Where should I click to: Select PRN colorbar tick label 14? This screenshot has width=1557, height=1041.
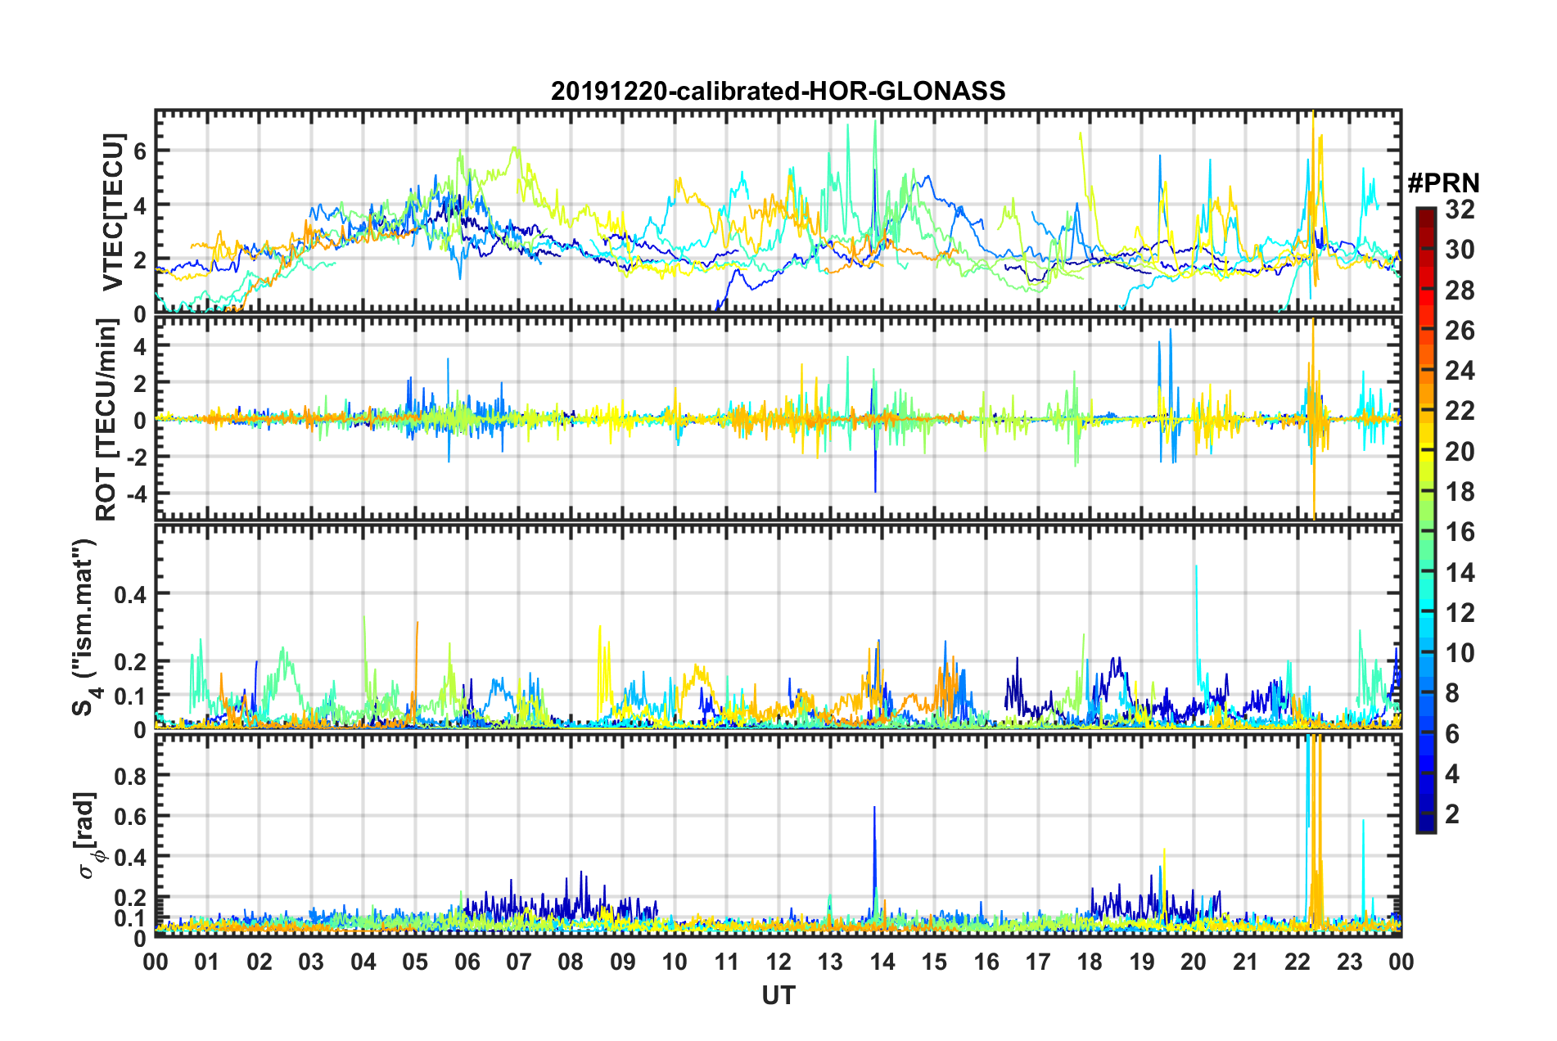click(1460, 572)
